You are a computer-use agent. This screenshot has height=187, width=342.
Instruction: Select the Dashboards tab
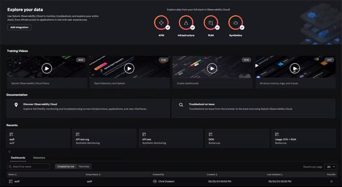point(18,158)
